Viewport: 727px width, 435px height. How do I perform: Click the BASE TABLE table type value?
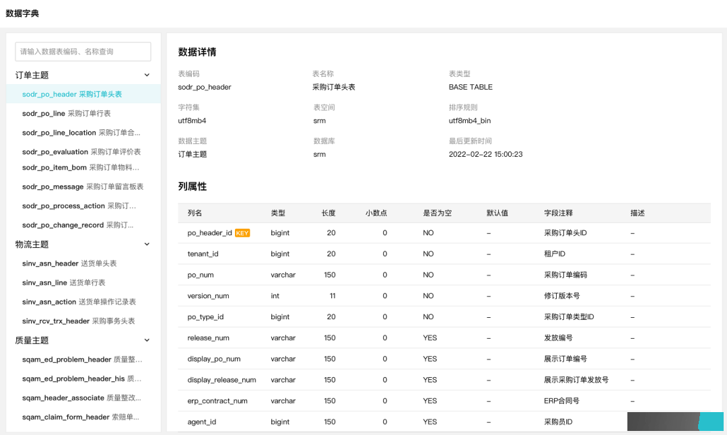(x=471, y=87)
